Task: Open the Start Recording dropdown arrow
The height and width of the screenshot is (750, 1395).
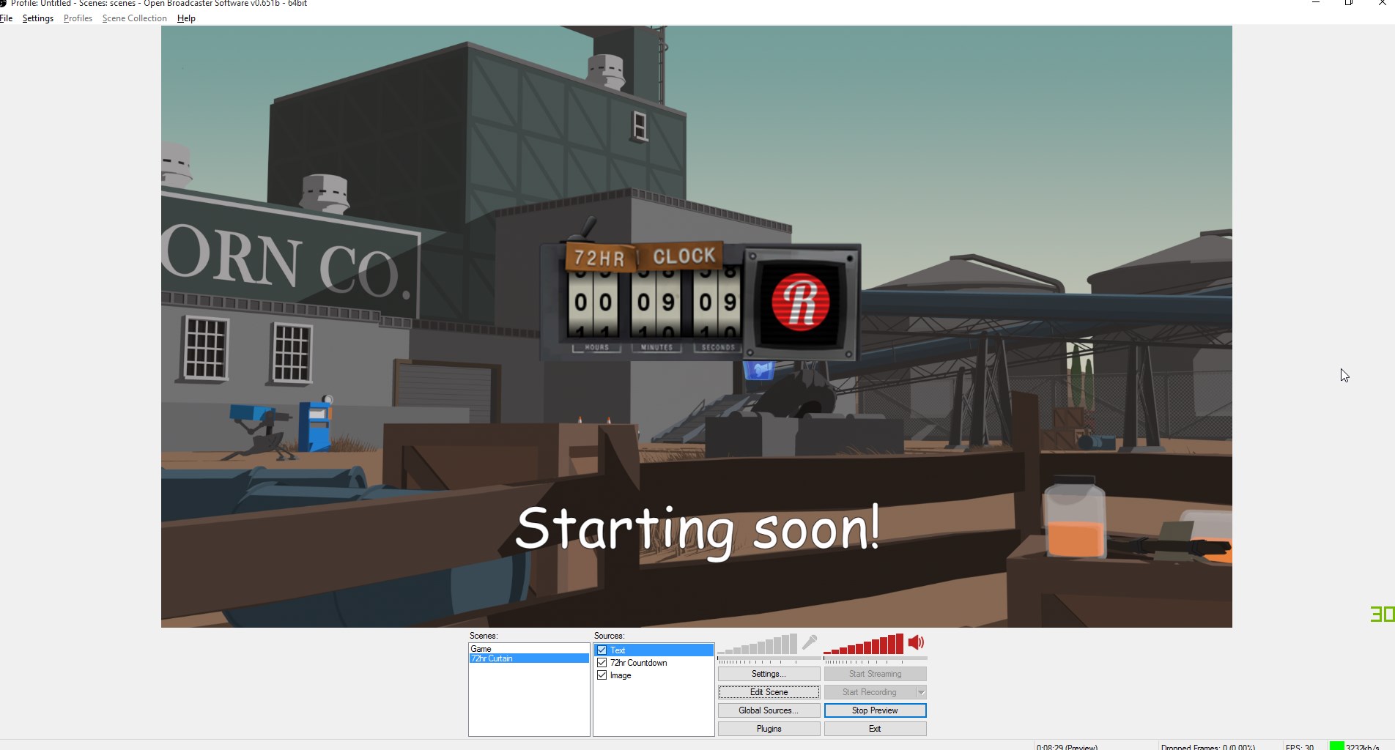Action: pos(921,692)
